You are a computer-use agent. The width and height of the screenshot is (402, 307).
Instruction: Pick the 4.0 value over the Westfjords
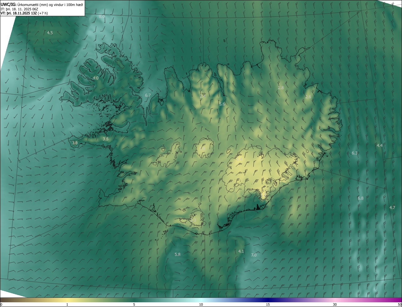pyautogui.click(x=96, y=78)
